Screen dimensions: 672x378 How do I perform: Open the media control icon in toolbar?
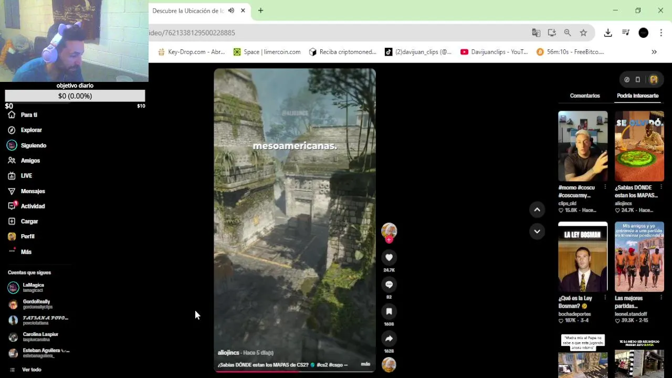(626, 33)
